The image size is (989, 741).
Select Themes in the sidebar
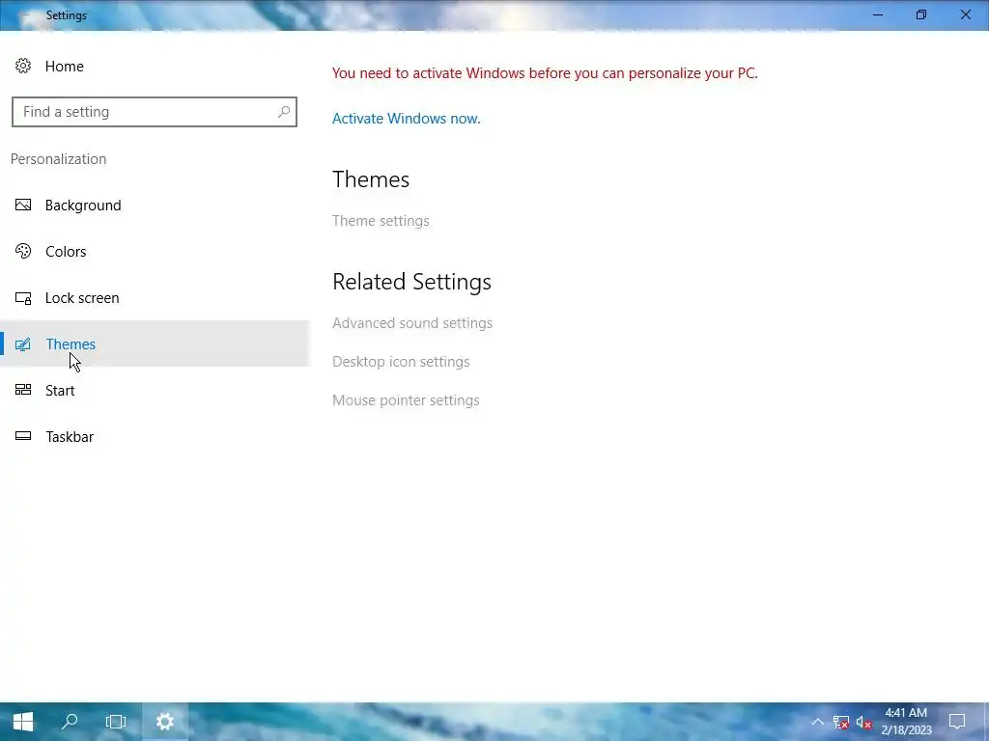[x=155, y=343]
